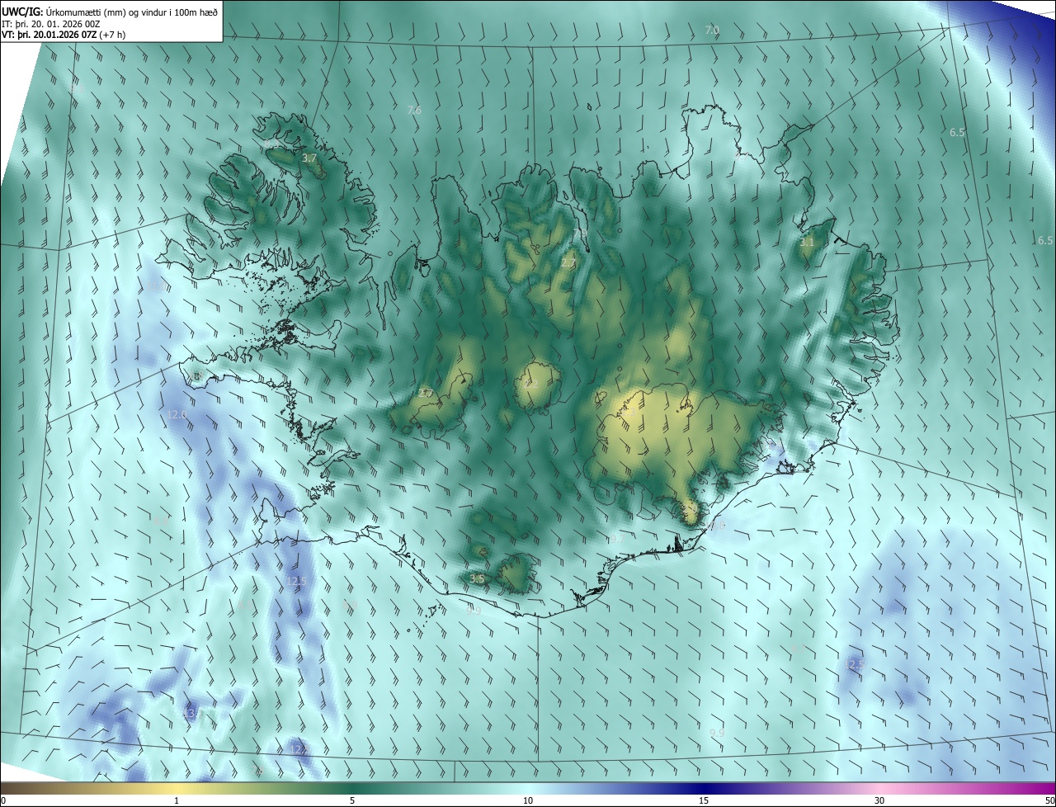Click the '1' tick label on the color scale
The width and height of the screenshot is (1056, 807).
177,800
